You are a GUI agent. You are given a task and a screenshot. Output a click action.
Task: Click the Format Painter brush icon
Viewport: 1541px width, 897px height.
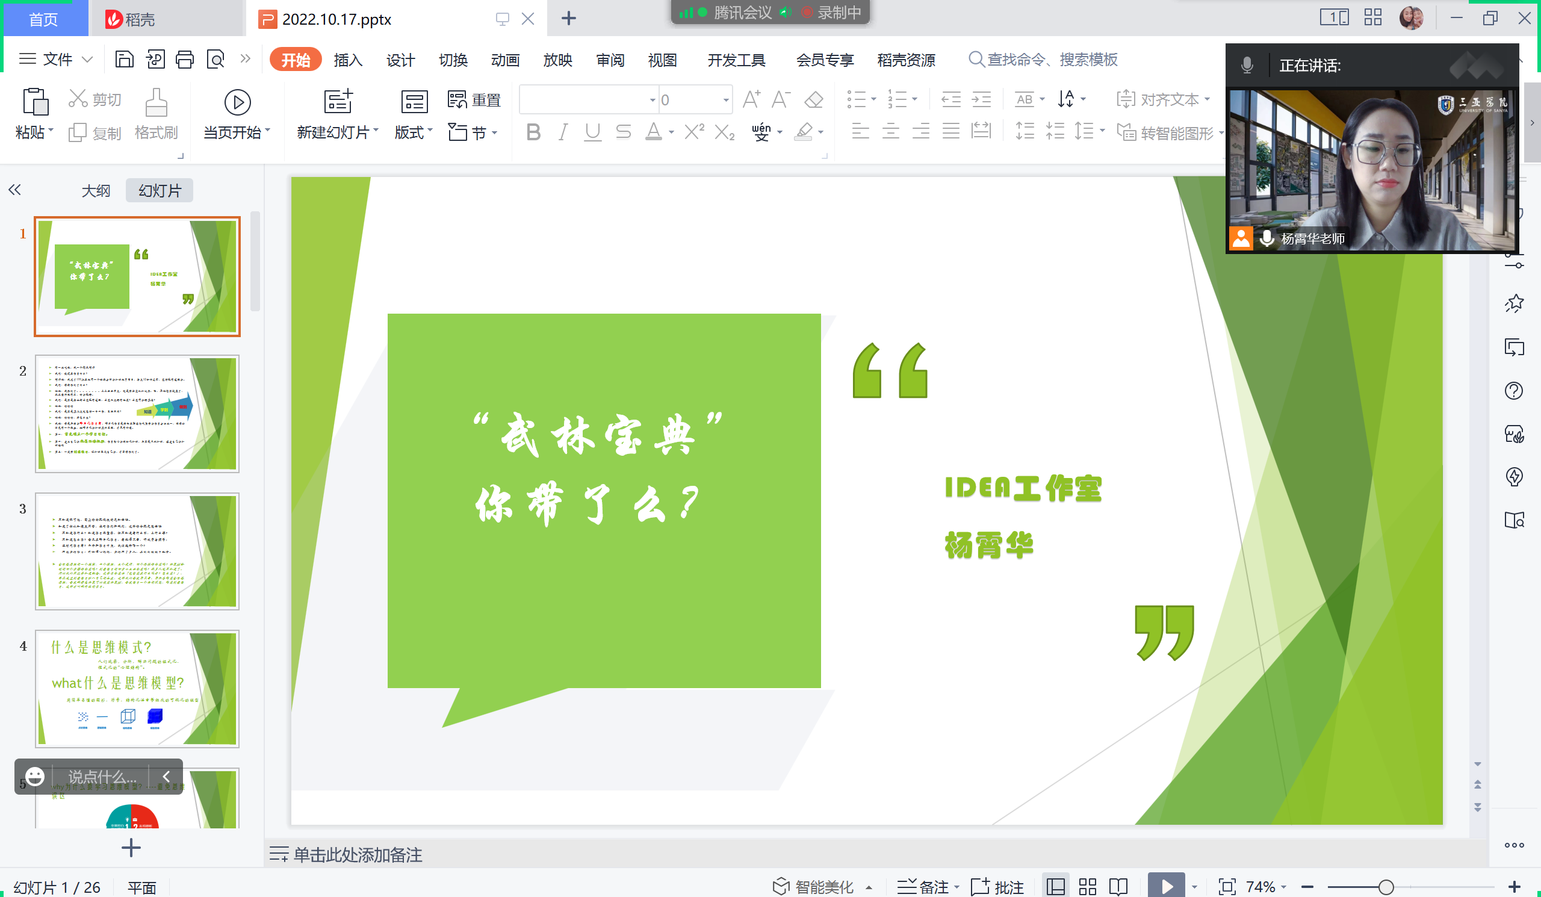tap(156, 103)
